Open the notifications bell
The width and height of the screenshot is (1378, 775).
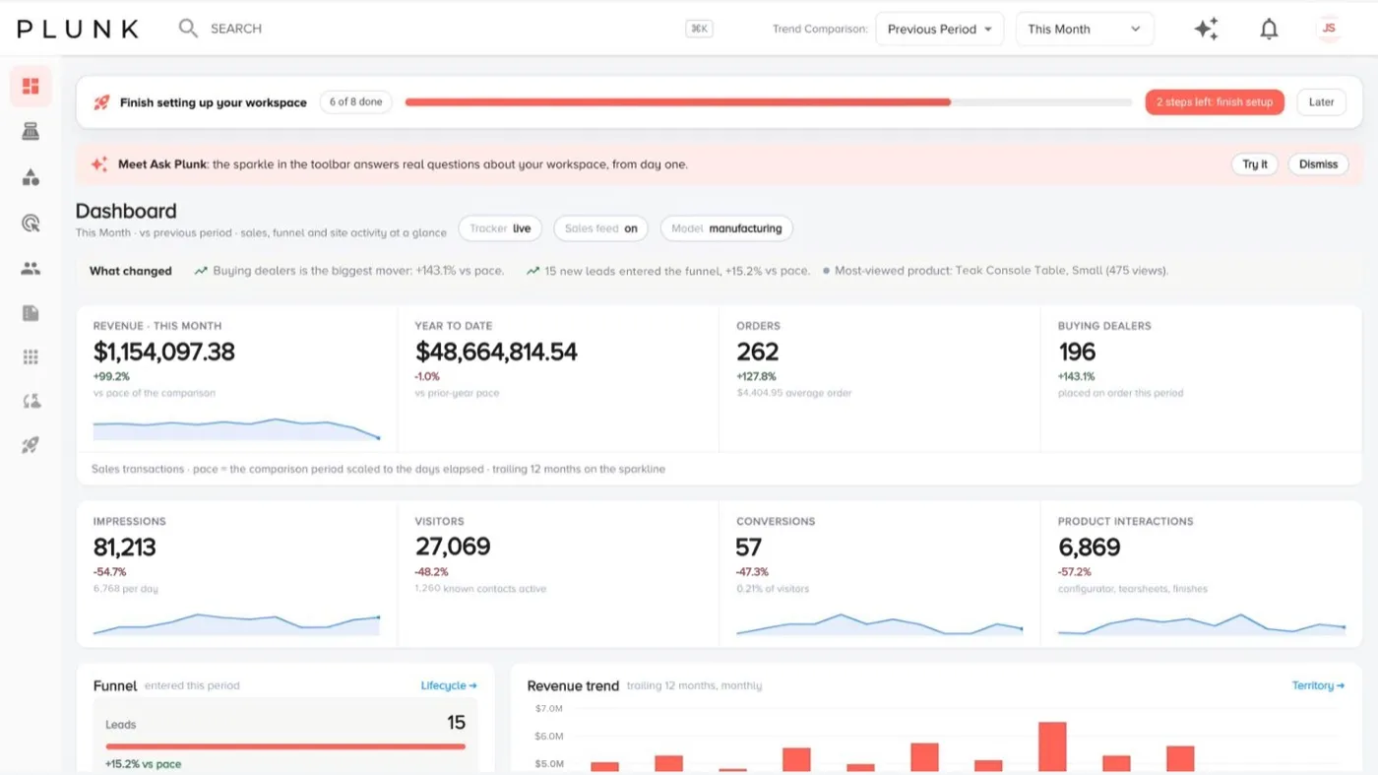[x=1270, y=30]
